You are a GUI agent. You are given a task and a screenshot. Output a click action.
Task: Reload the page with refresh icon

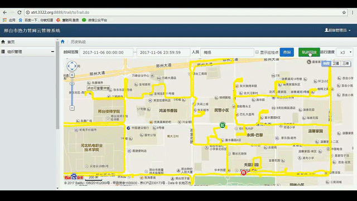point(20,12)
